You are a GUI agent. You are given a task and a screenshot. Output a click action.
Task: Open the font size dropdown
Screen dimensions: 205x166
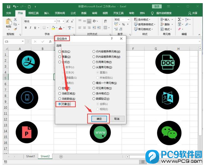point(64,21)
